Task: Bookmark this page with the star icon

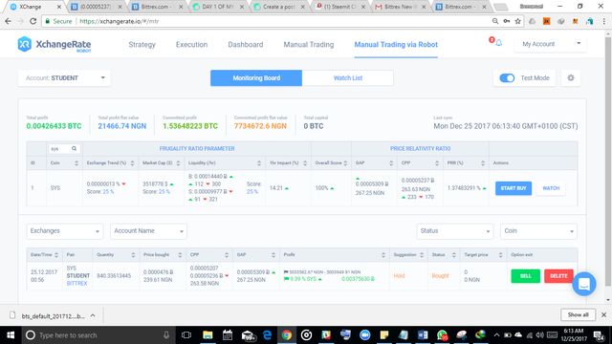Action: (x=518, y=21)
